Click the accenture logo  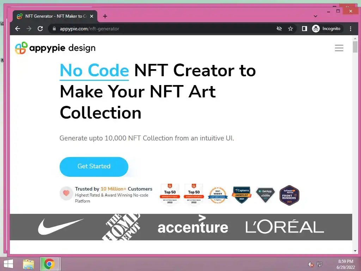193,225
